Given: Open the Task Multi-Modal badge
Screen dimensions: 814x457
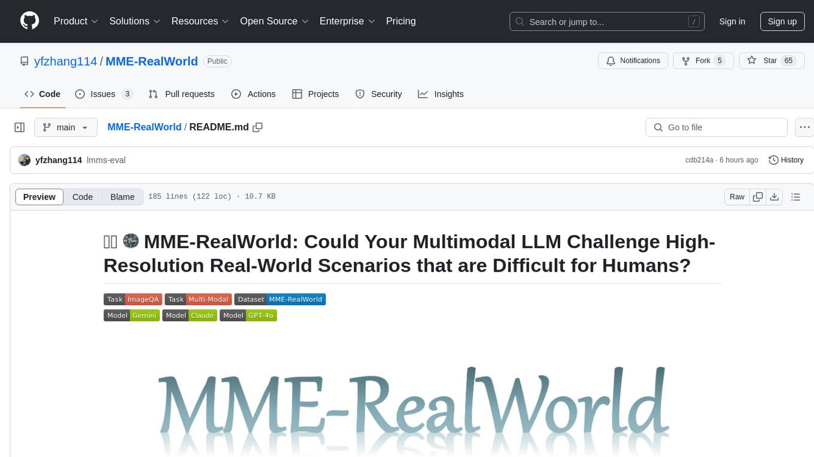Looking at the screenshot, I should pyautogui.click(x=198, y=299).
